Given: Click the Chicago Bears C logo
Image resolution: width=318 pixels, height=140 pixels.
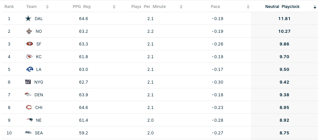Looking at the screenshot, I should tap(29, 107).
